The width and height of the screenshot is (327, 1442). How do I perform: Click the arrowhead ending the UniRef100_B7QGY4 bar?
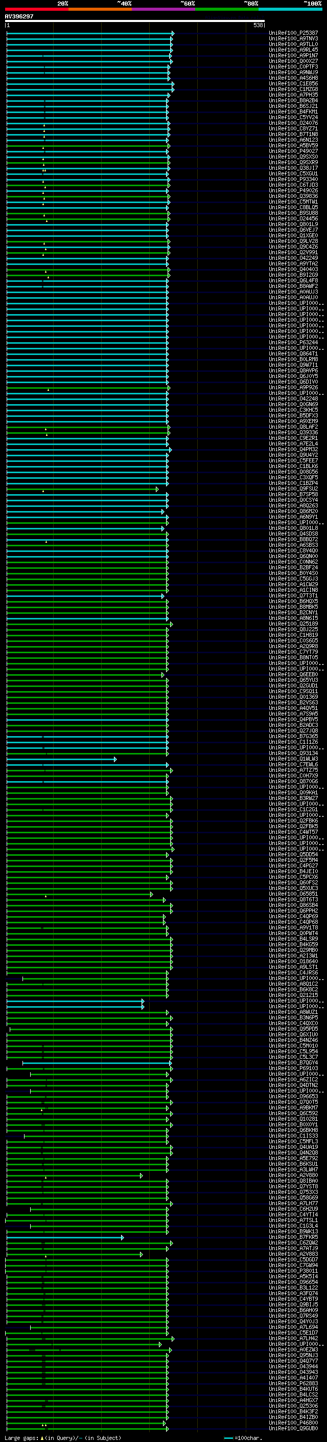point(170,1062)
